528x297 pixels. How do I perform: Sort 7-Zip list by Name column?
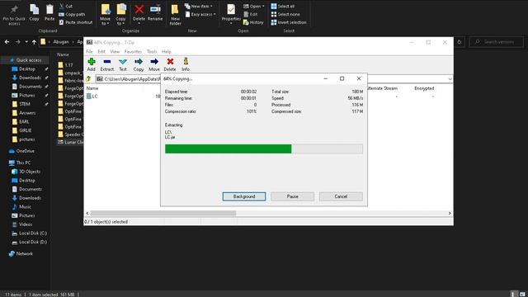tap(92, 88)
